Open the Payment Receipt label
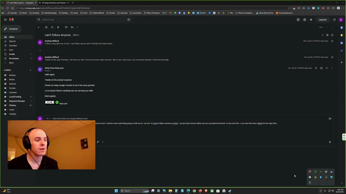Viewport: 346px width, 194px height. point(17,101)
